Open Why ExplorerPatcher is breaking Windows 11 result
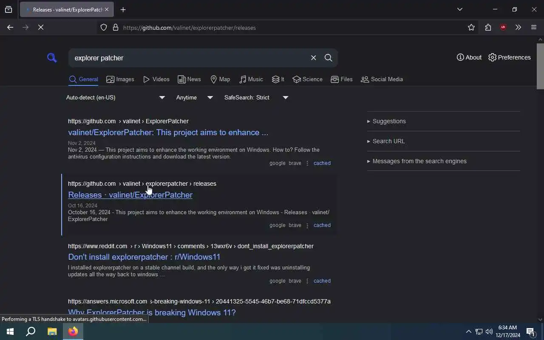The image size is (544, 340). (152, 313)
